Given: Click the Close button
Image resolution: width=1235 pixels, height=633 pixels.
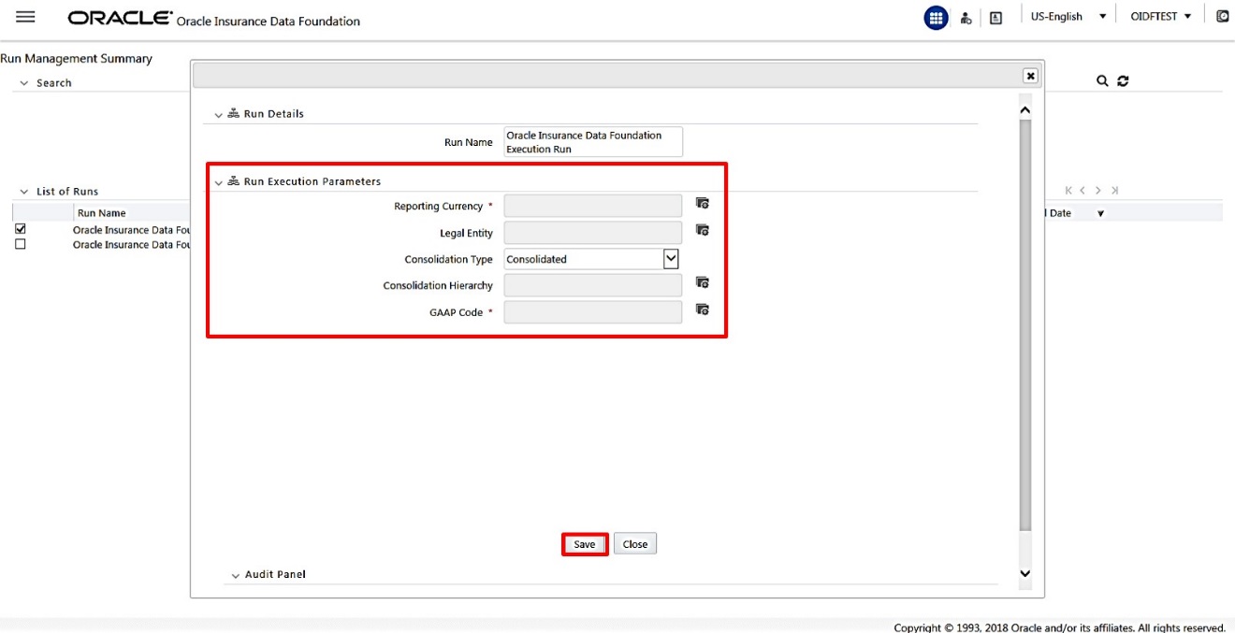Looking at the screenshot, I should click(635, 544).
